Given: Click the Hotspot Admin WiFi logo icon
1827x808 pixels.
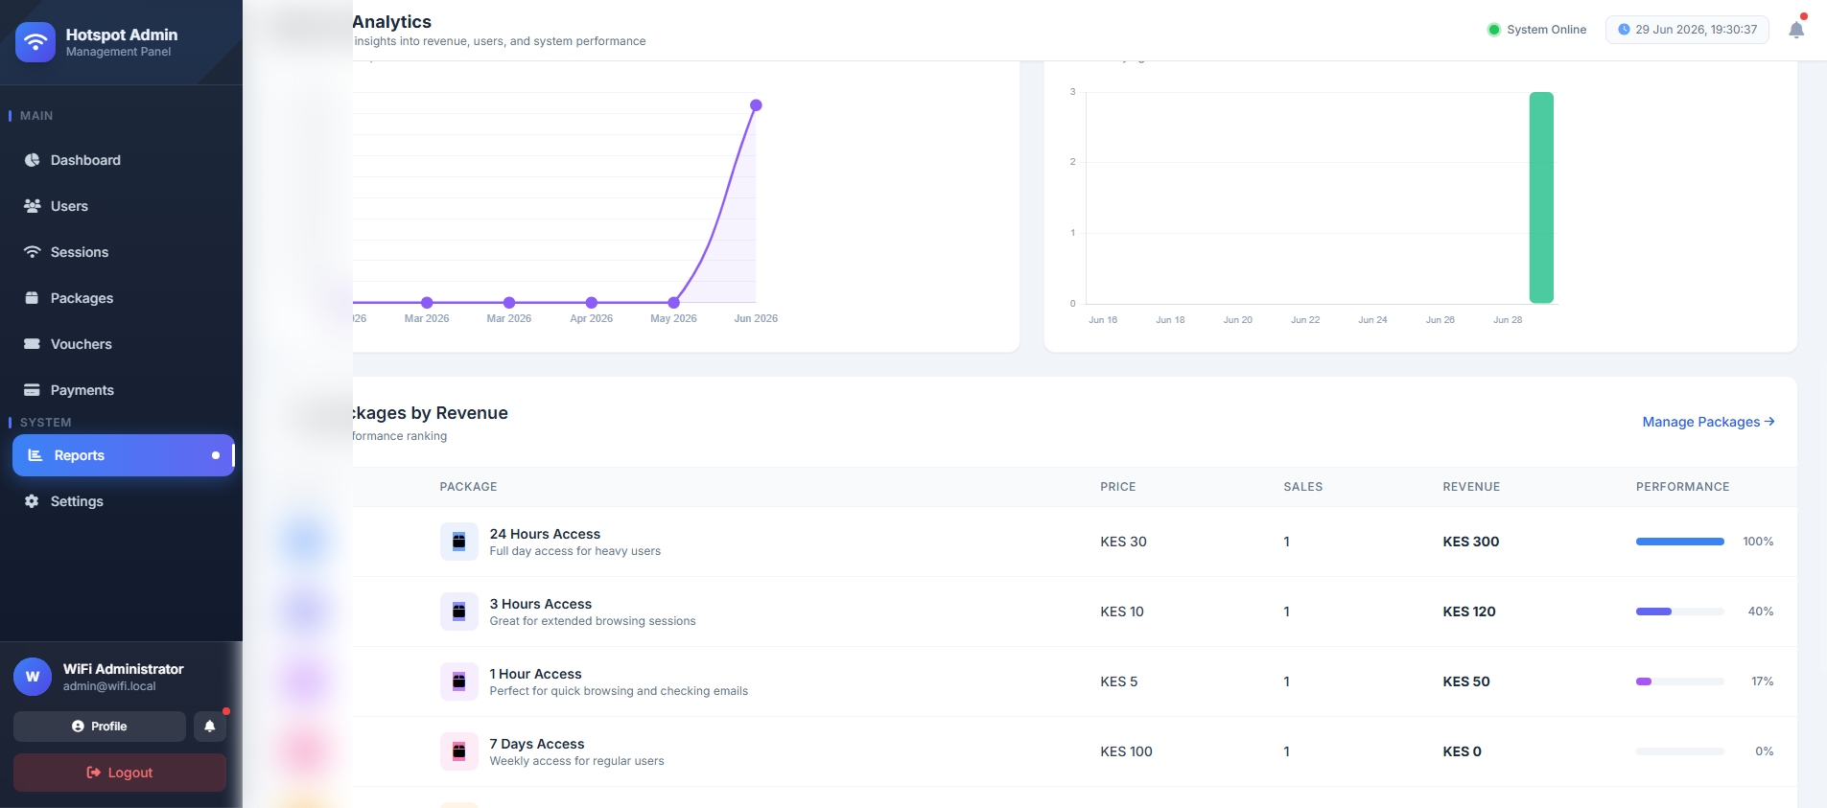Looking at the screenshot, I should click(x=35, y=42).
